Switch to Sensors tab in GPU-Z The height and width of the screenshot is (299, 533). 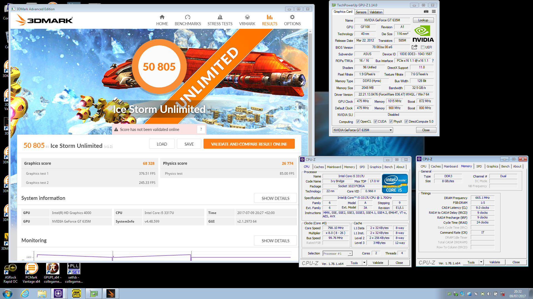[x=361, y=12]
